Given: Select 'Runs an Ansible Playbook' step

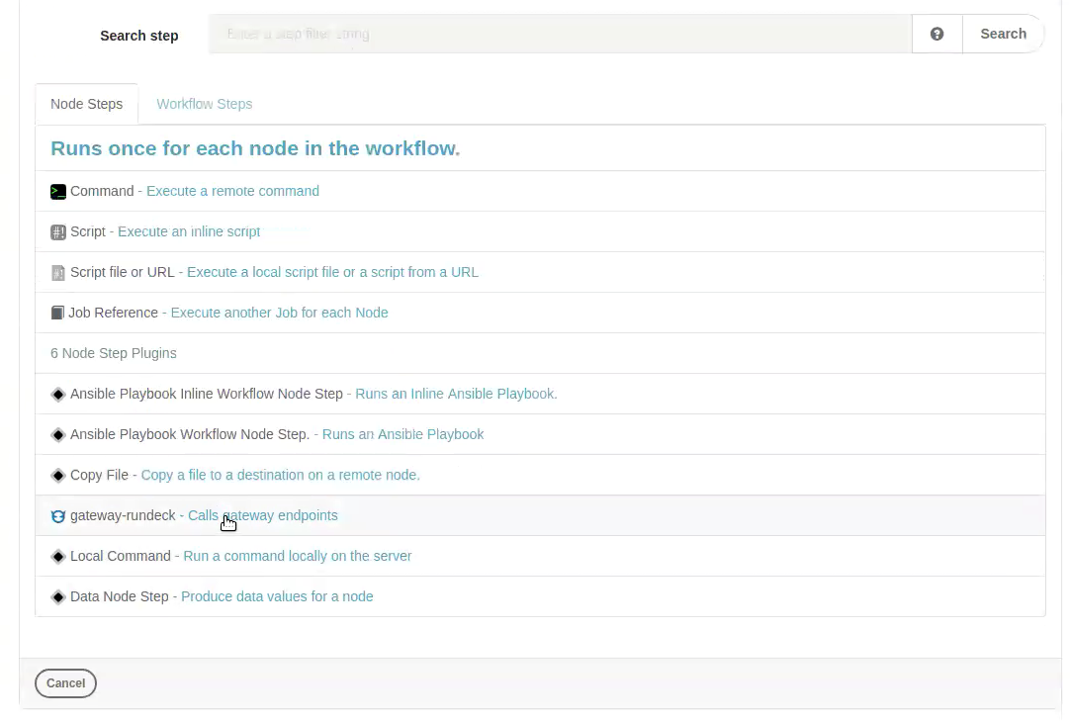Looking at the screenshot, I should click(x=403, y=434).
